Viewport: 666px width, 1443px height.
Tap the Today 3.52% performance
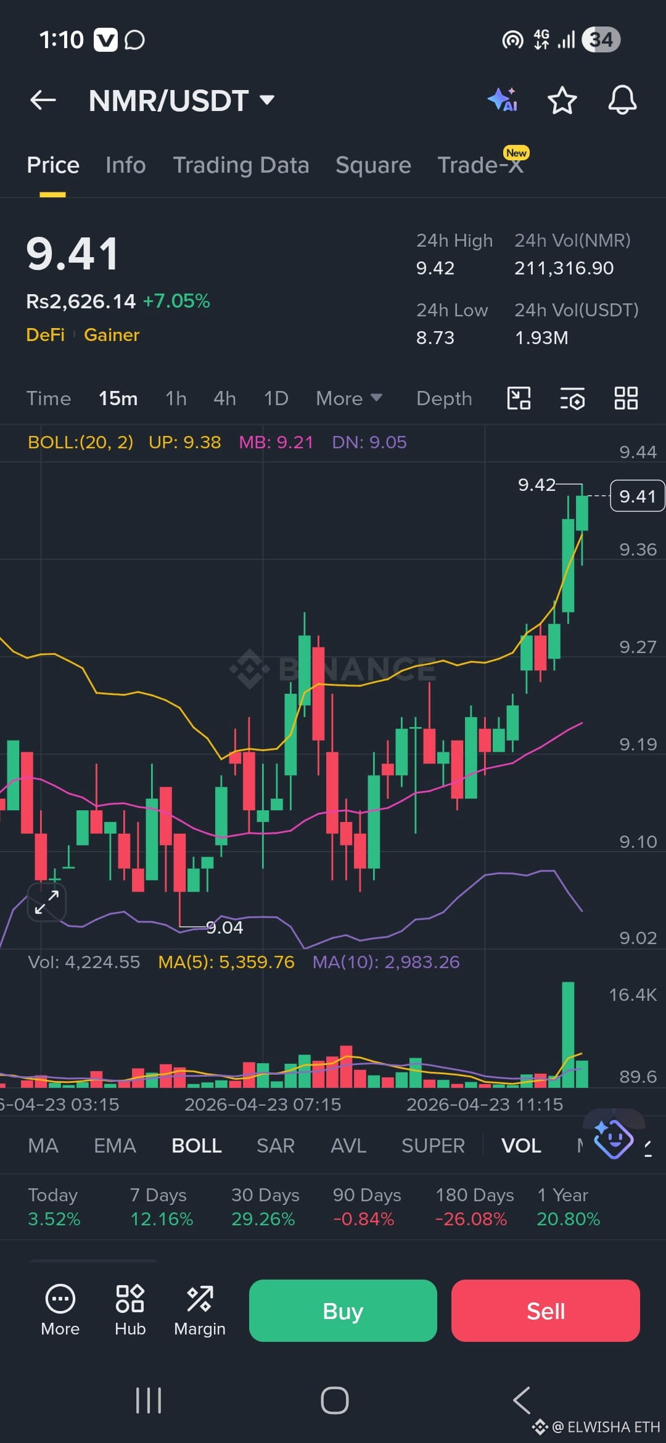(x=54, y=1207)
